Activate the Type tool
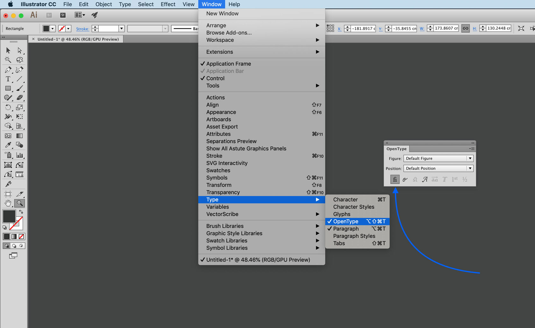 click(x=8, y=79)
